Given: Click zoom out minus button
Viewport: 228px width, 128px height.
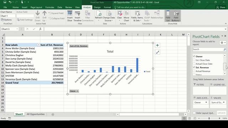Looking at the screenshot, I should [199, 118].
